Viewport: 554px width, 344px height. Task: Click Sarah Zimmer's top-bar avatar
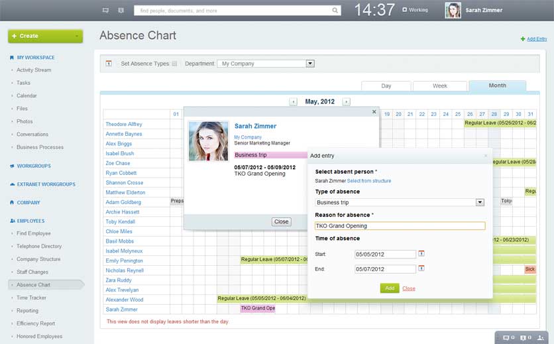(x=453, y=11)
